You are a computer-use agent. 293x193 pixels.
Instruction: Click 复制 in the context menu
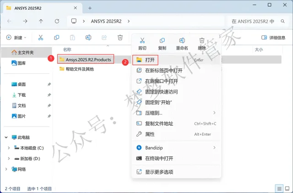(x=162, y=44)
